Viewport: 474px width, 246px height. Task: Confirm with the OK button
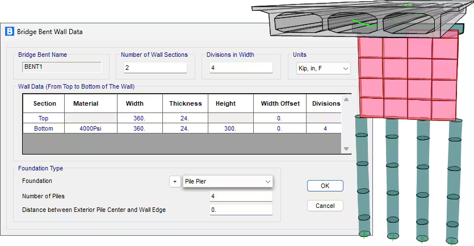[x=325, y=186]
